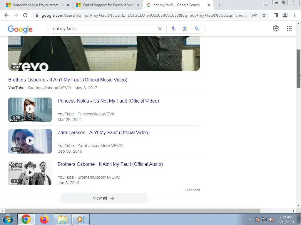Open Windows Media Player from taskbar
The height and width of the screenshot is (225, 301).
(81, 219)
